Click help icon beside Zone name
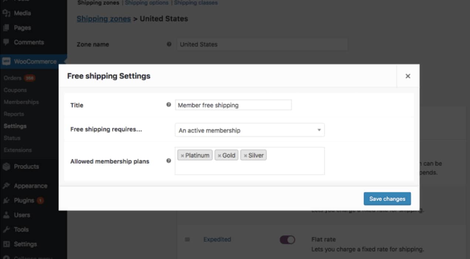 pyautogui.click(x=169, y=44)
